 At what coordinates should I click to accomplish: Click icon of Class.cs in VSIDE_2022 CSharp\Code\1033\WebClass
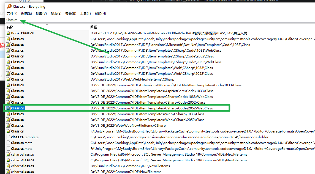[8, 97]
